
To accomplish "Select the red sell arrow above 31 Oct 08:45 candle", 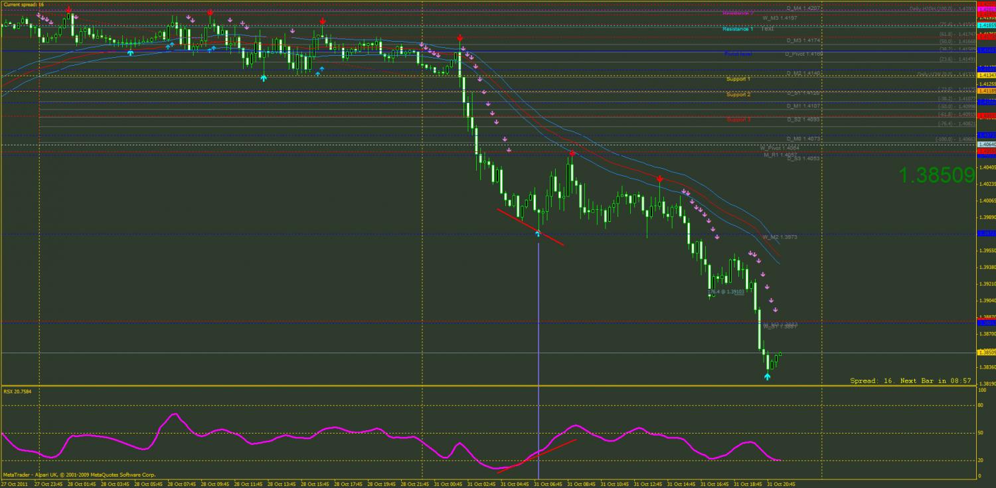I will click(572, 154).
